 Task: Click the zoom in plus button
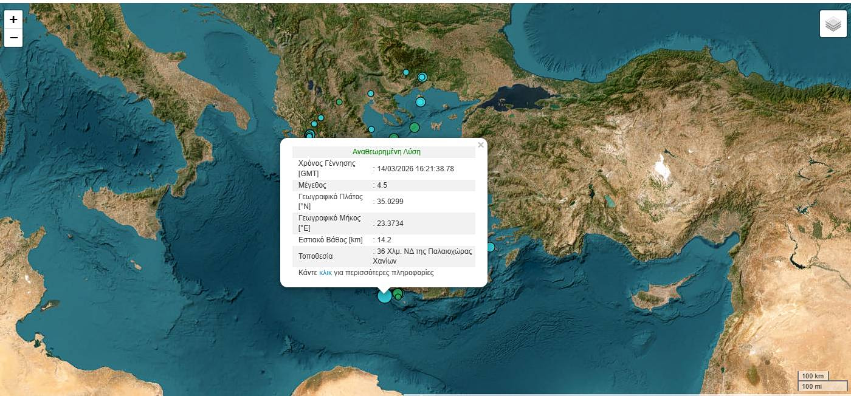coord(13,19)
